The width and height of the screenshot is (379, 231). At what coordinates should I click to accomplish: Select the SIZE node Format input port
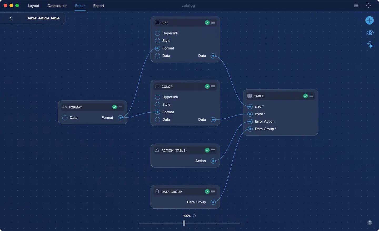pos(157,48)
